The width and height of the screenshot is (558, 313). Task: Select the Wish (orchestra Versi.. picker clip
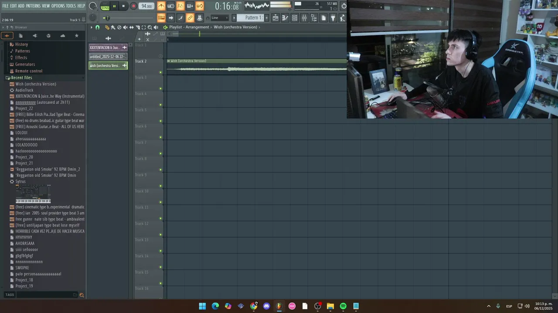[x=108, y=66]
